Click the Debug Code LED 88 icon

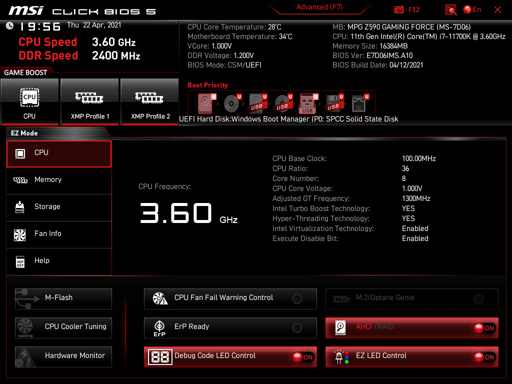[160, 357]
